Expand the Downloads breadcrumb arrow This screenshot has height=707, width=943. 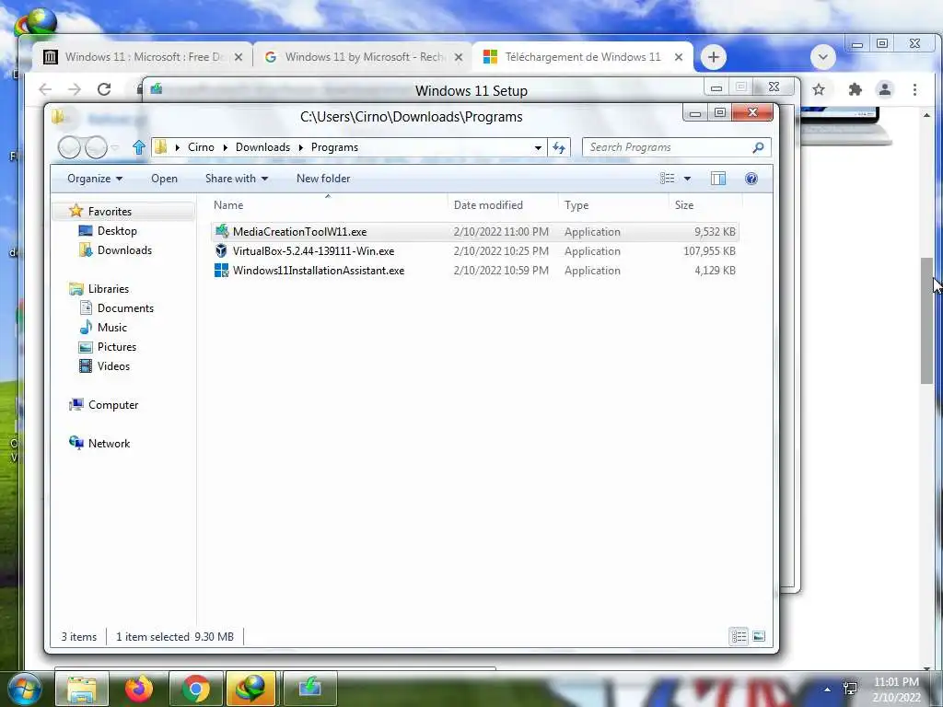pyautogui.click(x=301, y=147)
